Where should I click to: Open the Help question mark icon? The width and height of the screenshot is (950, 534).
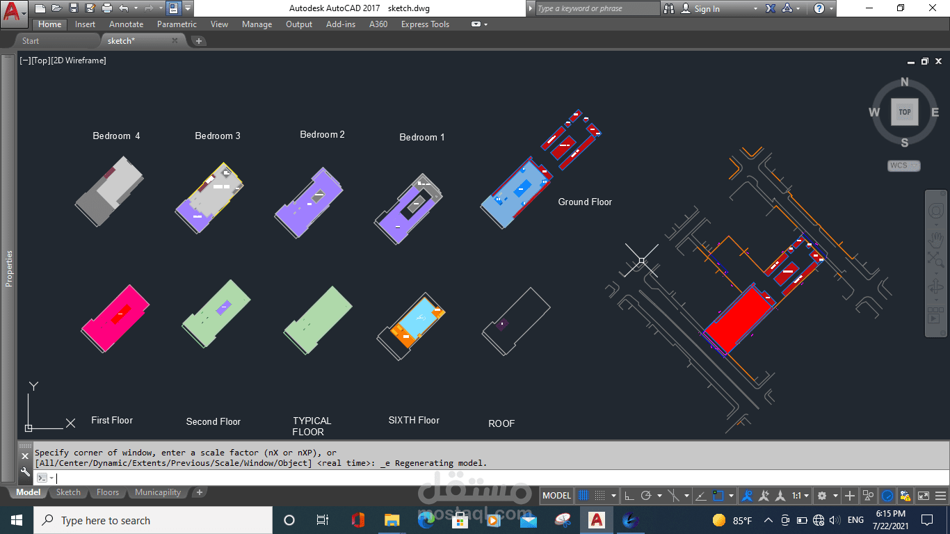[819, 8]
